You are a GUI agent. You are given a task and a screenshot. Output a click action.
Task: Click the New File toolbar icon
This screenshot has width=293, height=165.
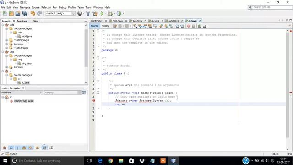click(x=5, y=13)
